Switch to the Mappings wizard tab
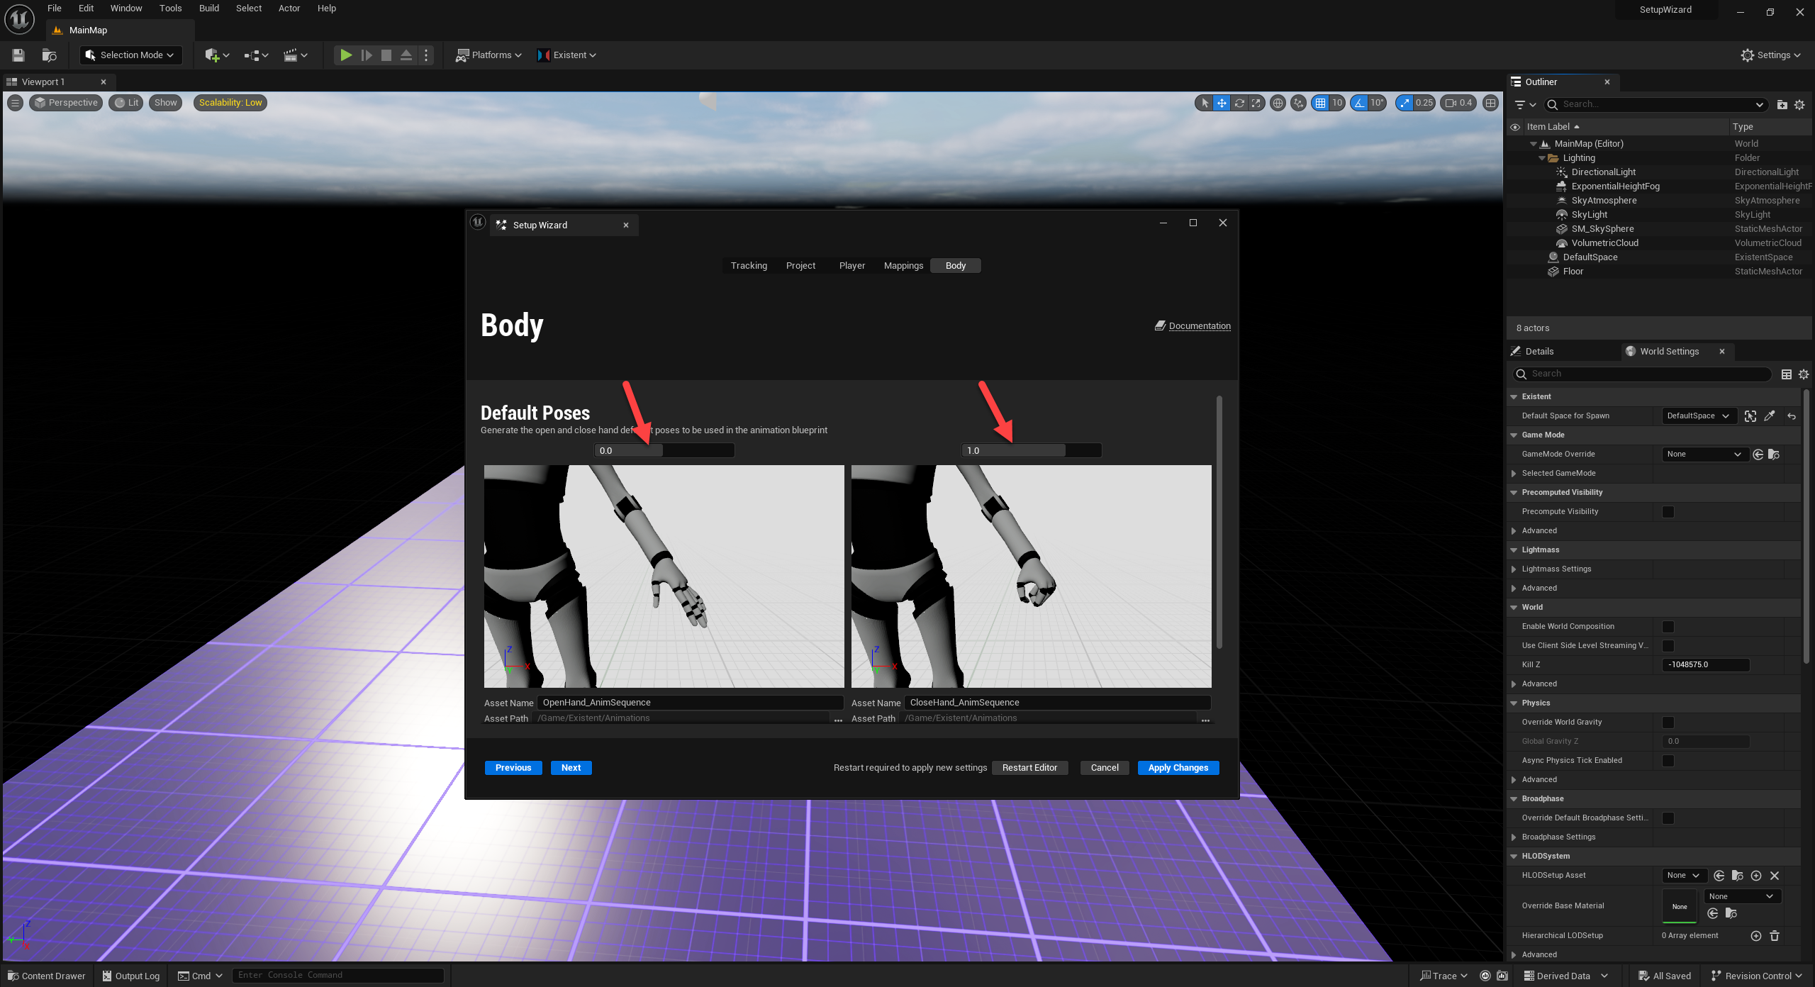Screen dimensions: 1815x987 point(903,265)
